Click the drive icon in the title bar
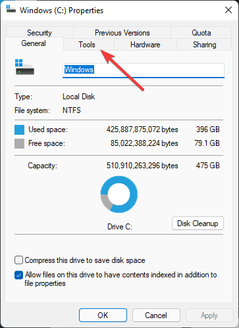The height and width of the screenshot is (328, 239). [11, 9]
